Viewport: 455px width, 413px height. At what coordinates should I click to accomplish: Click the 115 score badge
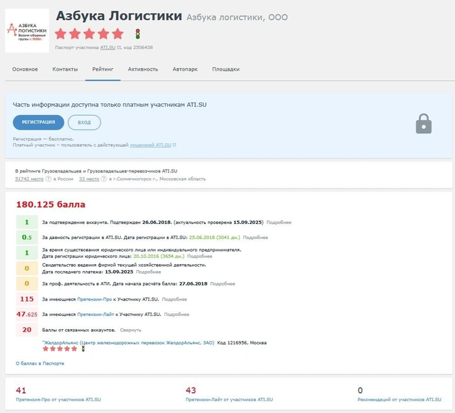click(27, 299)
